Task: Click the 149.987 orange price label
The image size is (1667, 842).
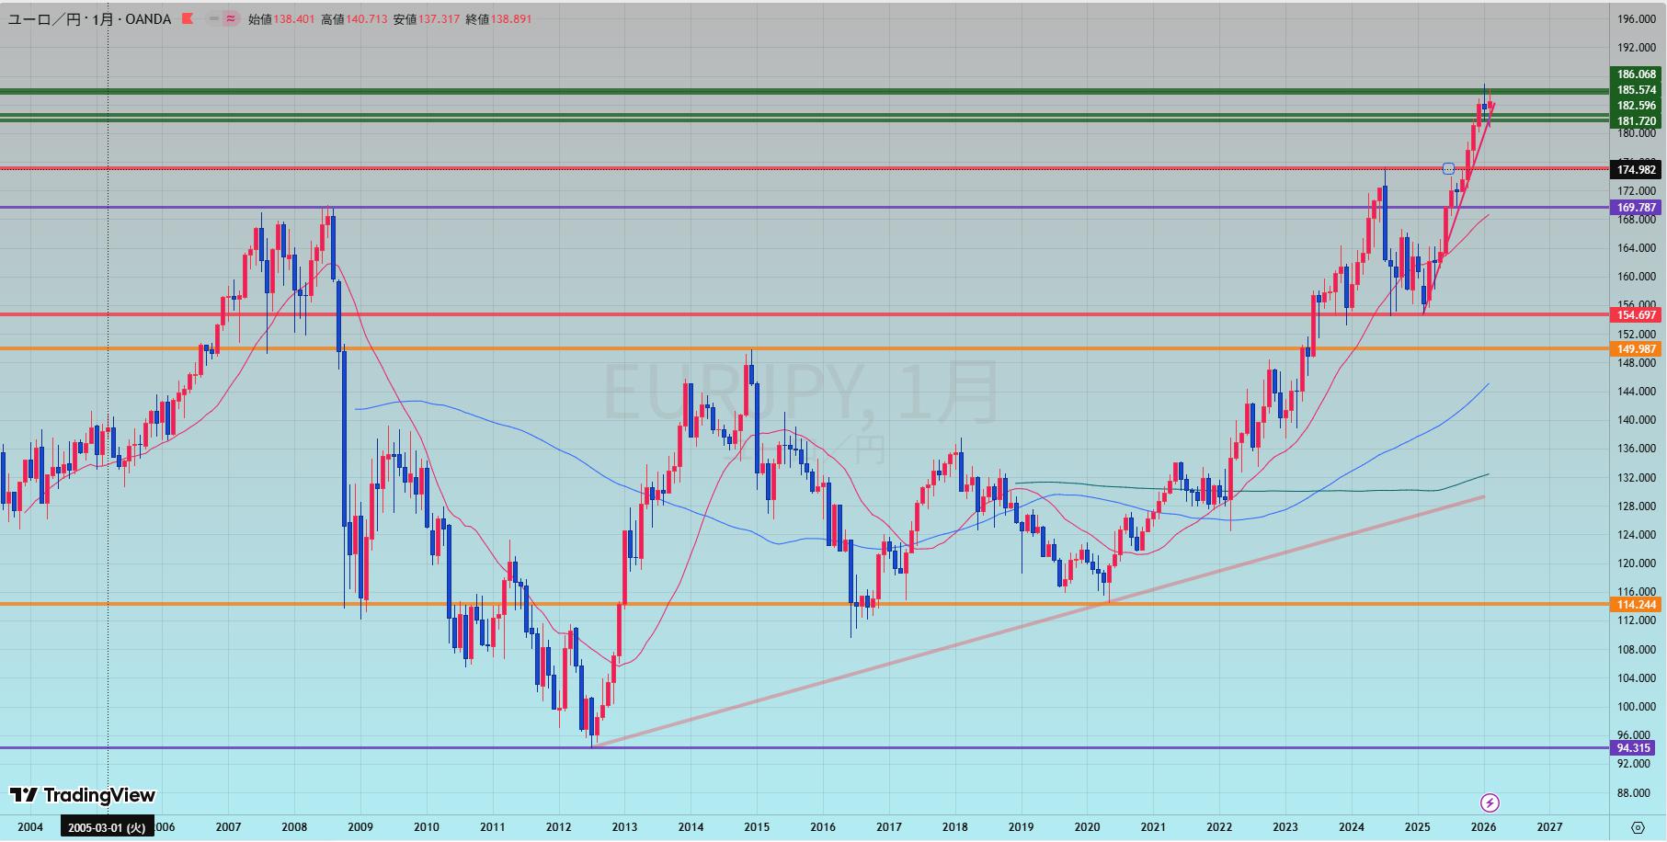Action: tap(1637, 349)
